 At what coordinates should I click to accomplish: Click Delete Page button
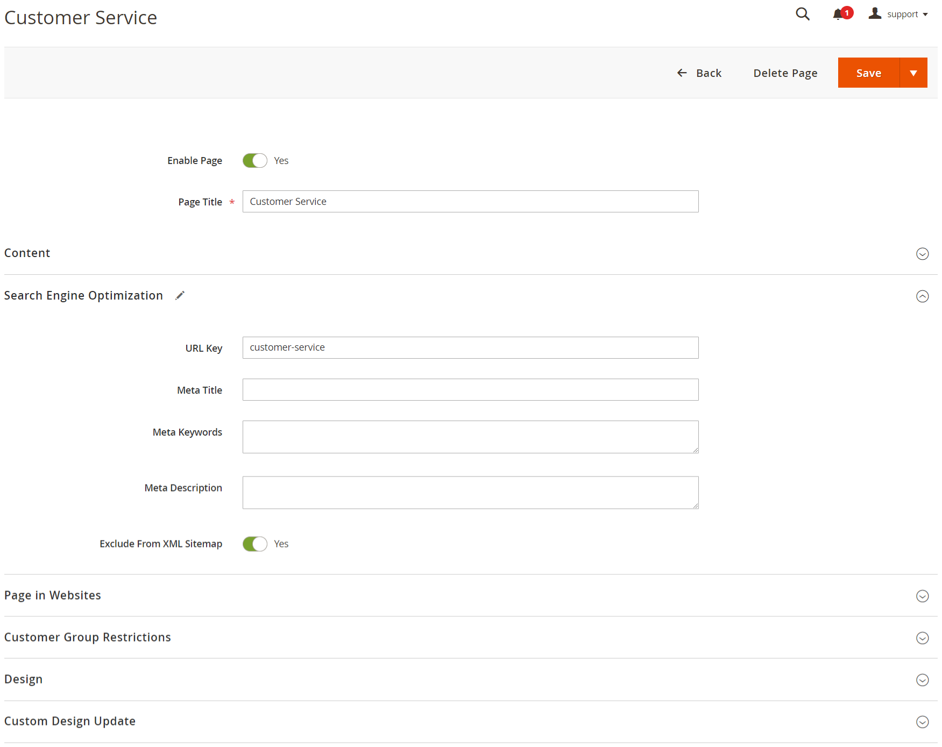785,73
